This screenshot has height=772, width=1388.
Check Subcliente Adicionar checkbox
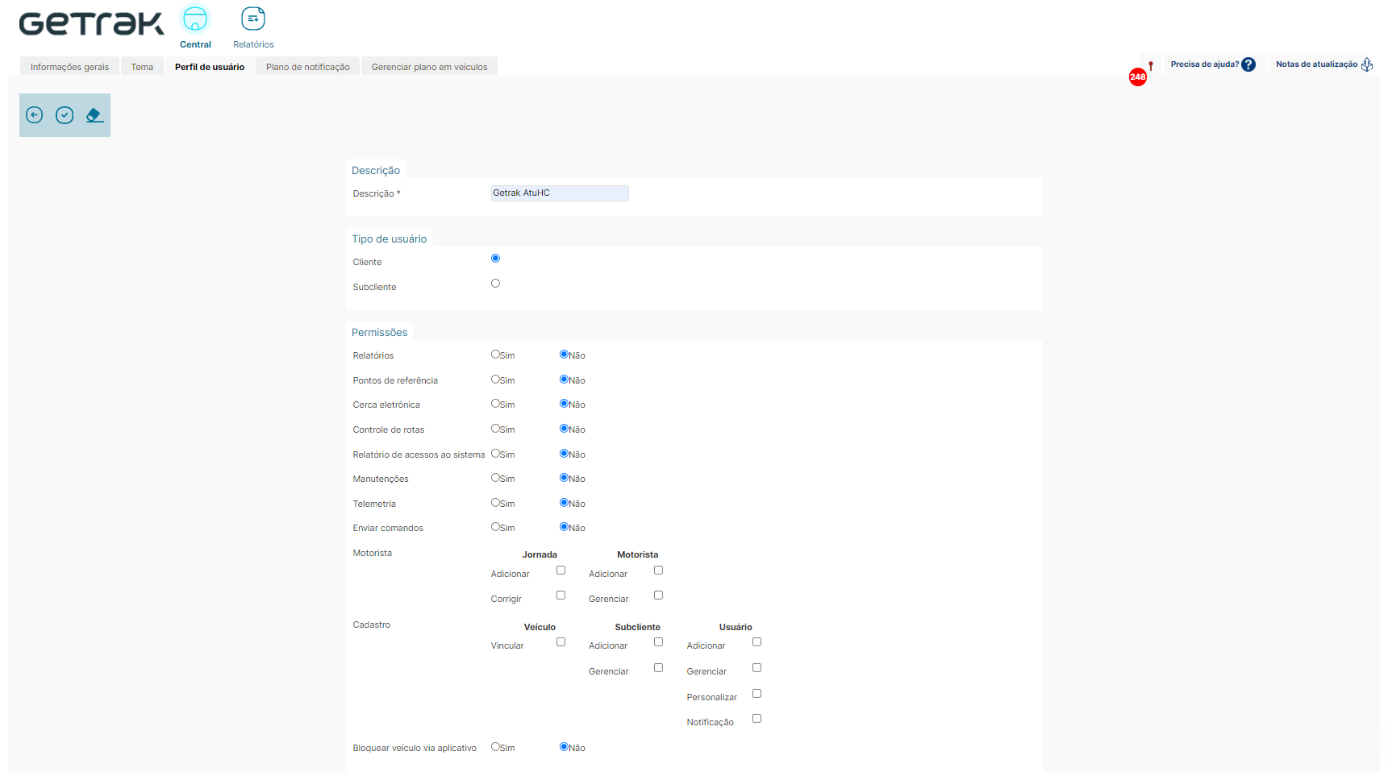tap(658, 642)
